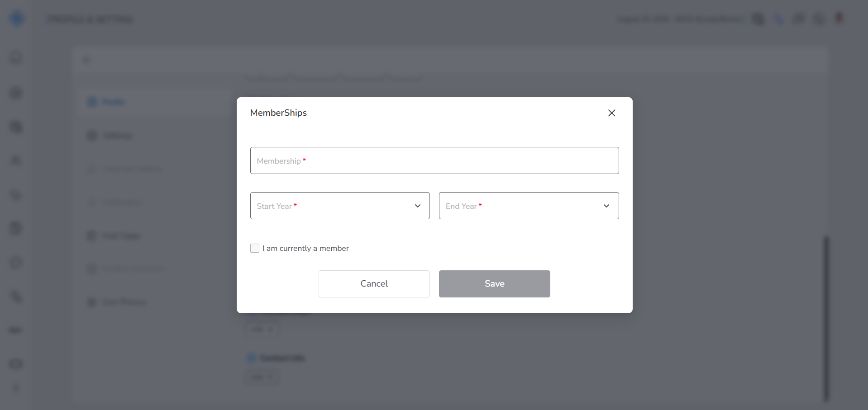Expand the End Year dropdown
The image size is (868, 410).
click(x=529, y=206)
